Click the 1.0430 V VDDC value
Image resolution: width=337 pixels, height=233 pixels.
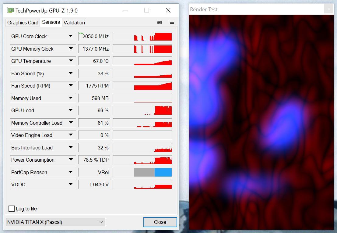(94, 185)
